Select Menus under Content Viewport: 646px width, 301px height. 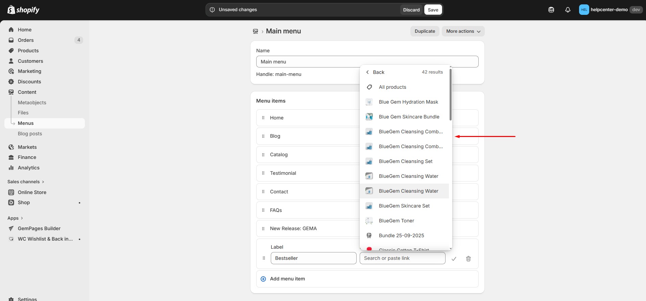(45, 123)
